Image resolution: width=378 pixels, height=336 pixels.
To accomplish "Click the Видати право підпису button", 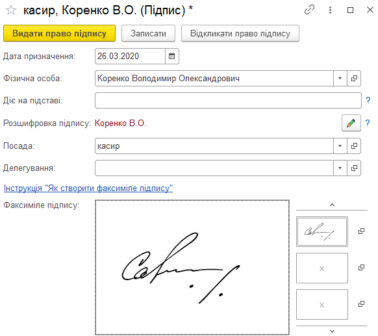I will point(59,33).
